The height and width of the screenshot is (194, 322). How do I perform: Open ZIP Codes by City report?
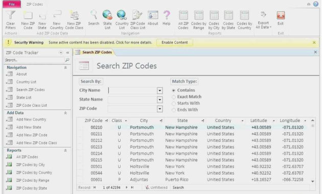pyautogui.click(x=30, y=165)
